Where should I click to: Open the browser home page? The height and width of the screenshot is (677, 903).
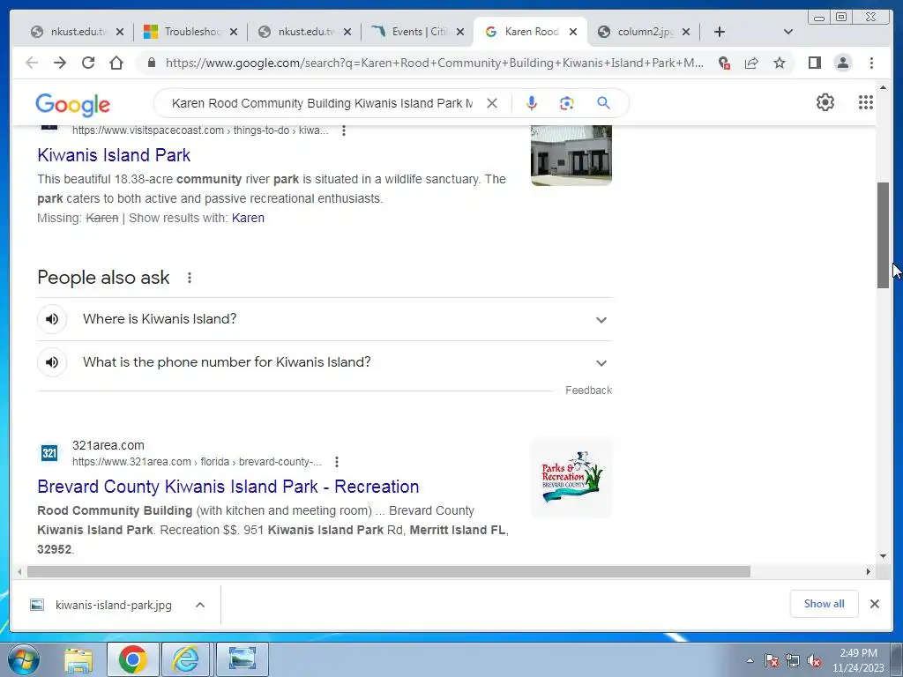[116, 63]
